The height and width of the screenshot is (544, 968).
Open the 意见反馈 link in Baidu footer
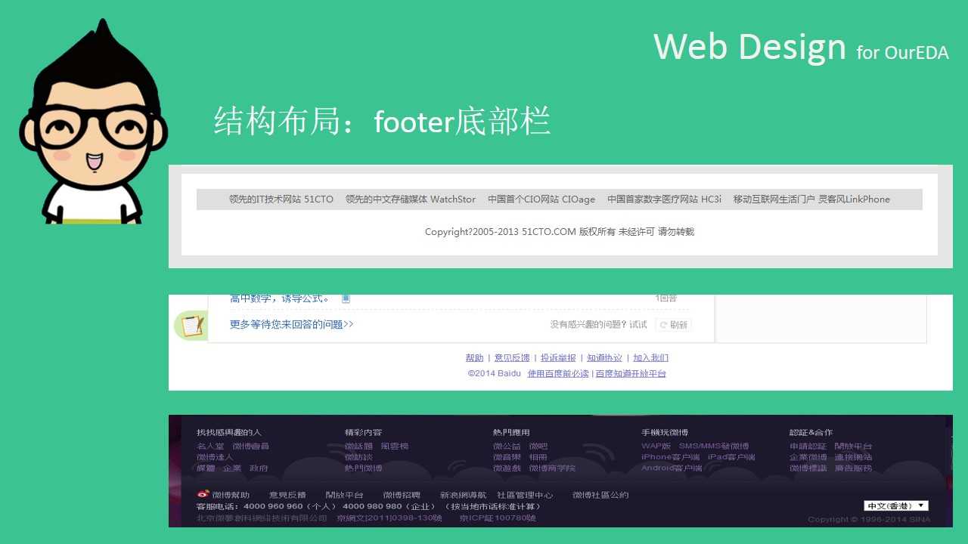512,358
